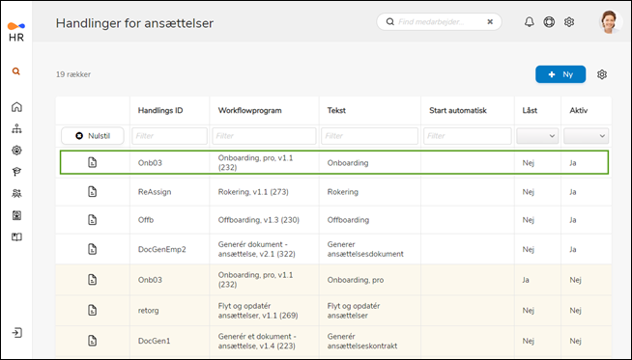632x360 pixels.
Task: Open the book icon in sidebar
Action: point(16,236)
